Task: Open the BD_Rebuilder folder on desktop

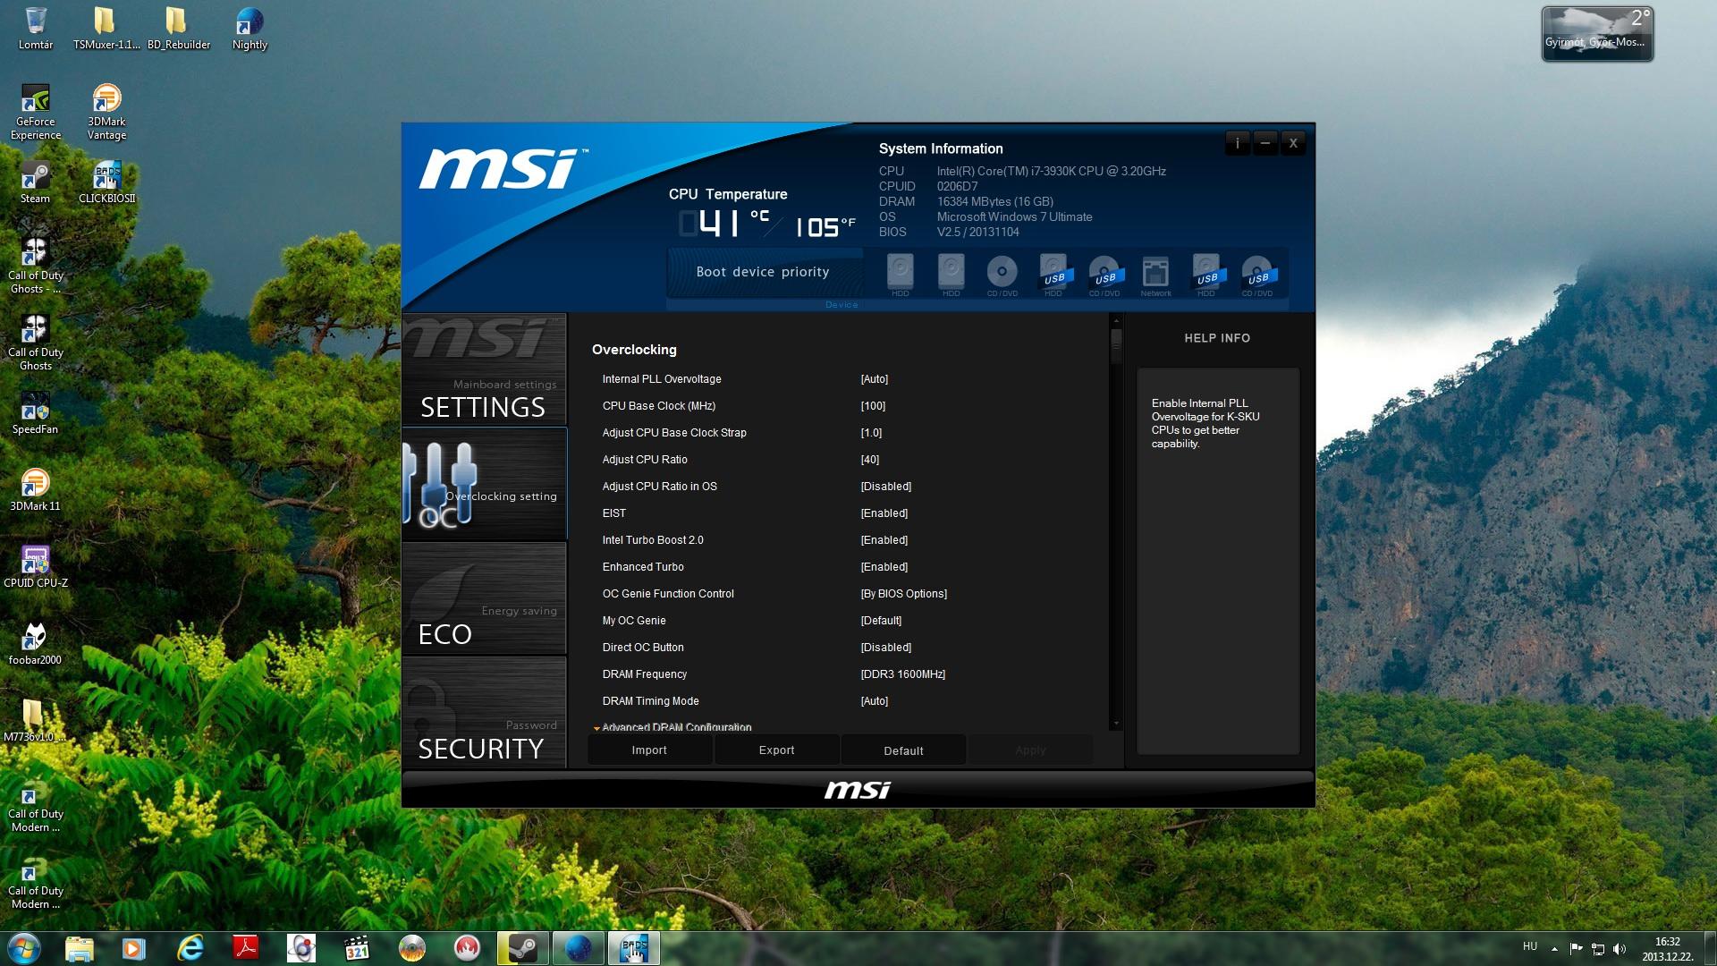Action: (178, 29)
